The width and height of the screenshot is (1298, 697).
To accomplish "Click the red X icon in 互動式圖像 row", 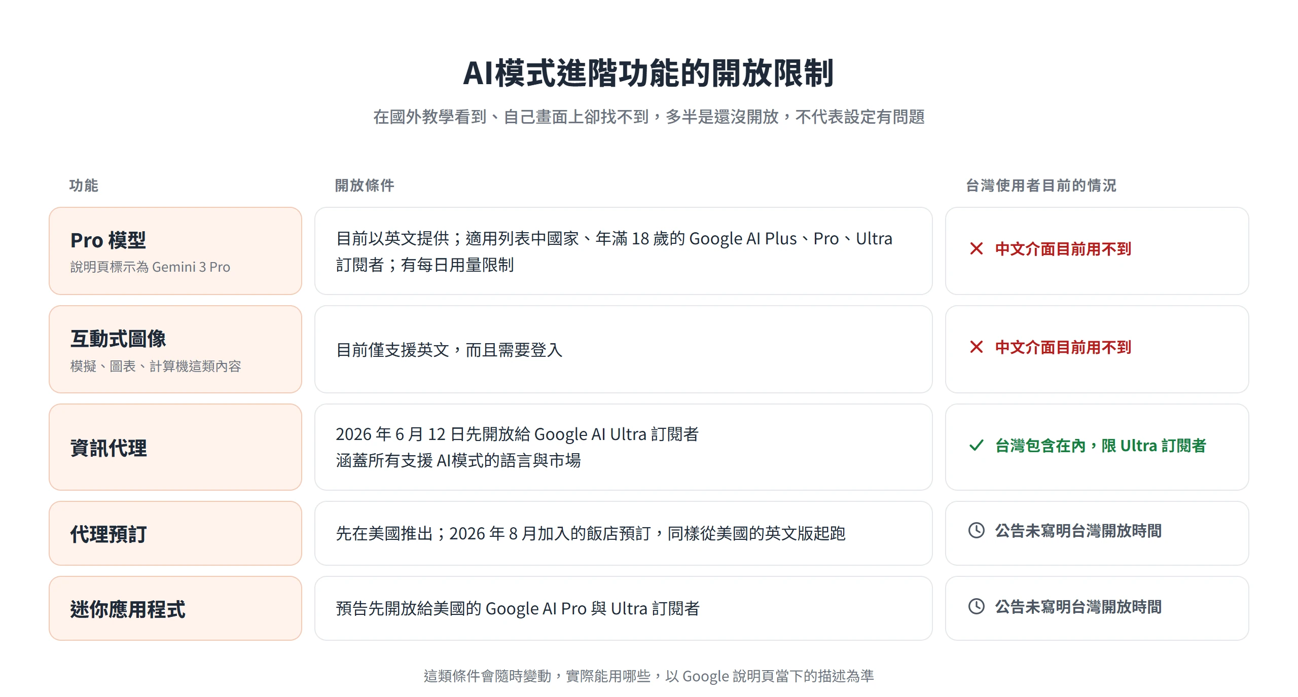I will click(x=976, y=347).
